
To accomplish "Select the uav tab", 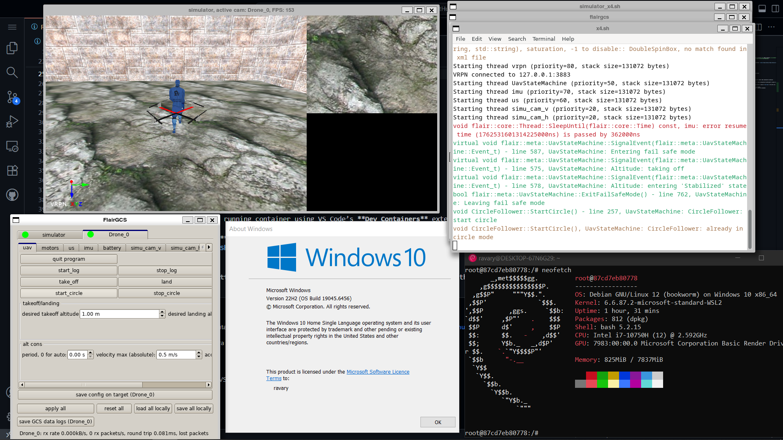I will coord(27,248).
